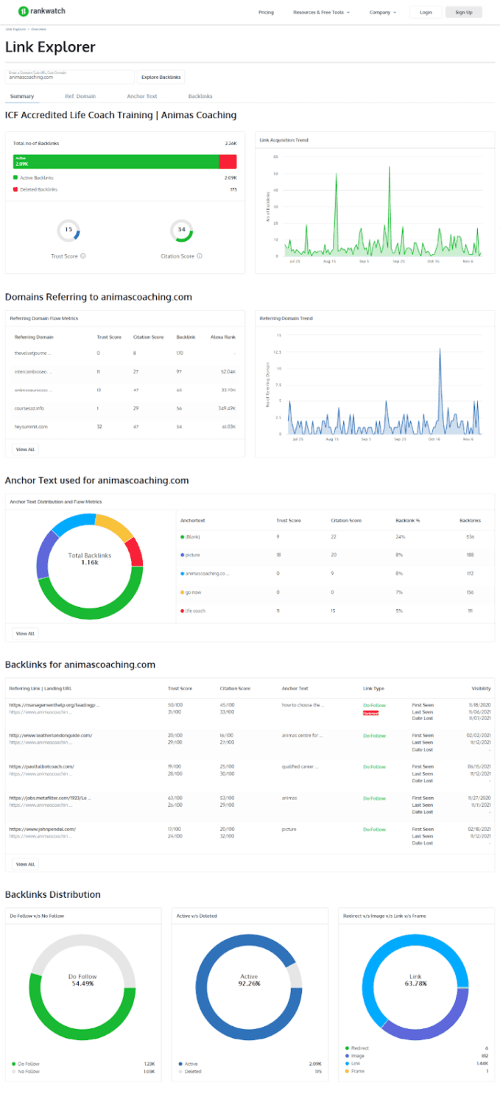The height and width of the screenshot is (1105, 500).
Task: Click the green Active backlinks progress bar
Action: coord(116,162)
